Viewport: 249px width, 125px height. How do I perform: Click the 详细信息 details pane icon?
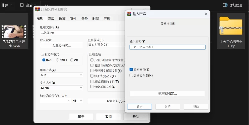pos(225,5)
